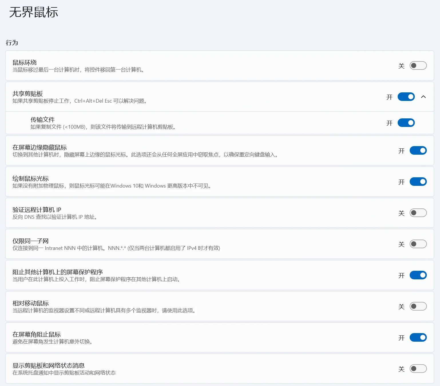Enable 相对移动鼠标 toggle

click(x=418, y=306)
